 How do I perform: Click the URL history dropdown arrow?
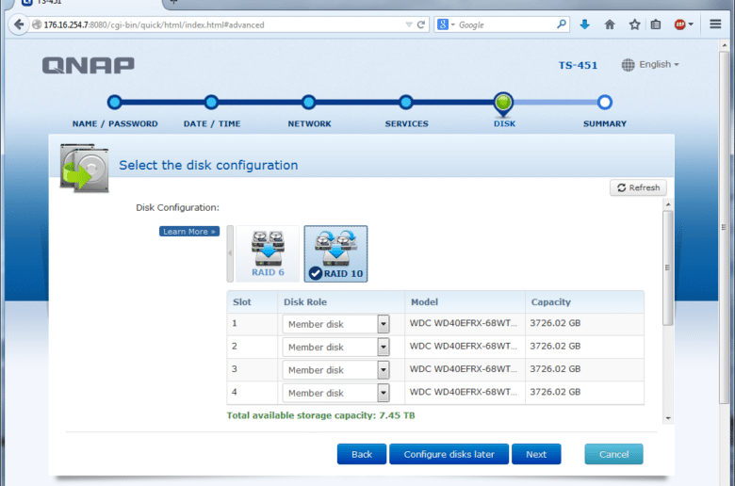pos(409,24)
